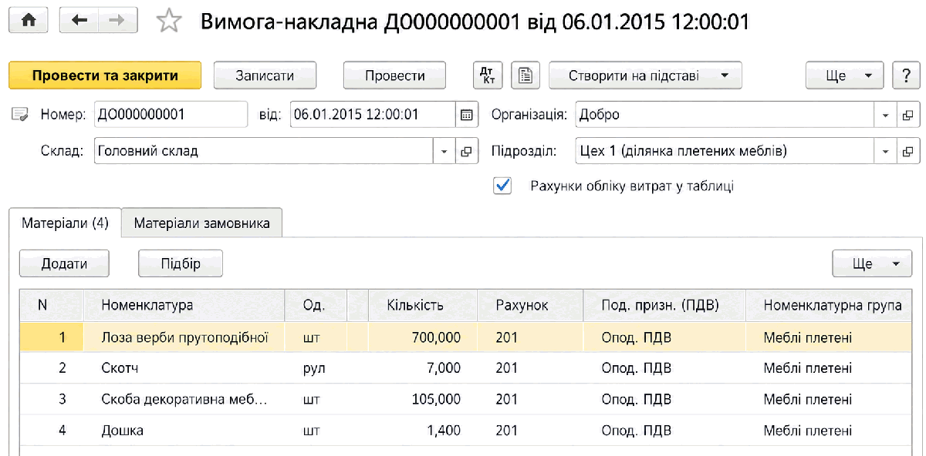Click quantity cell 105,000
The image size is (926, 456).
point(424,399)
